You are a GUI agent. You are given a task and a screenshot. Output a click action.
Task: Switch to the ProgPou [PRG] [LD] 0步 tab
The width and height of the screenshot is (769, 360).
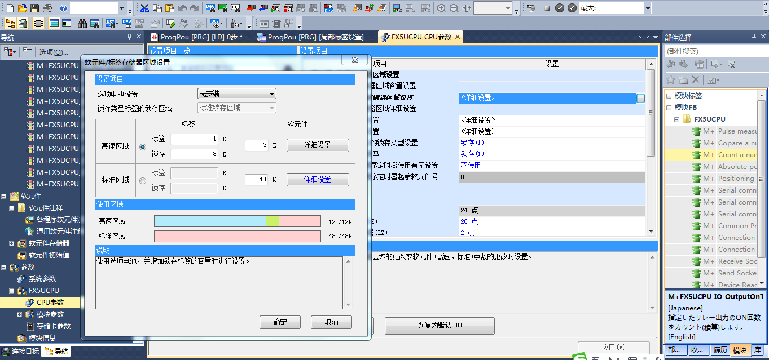(201, 37)
